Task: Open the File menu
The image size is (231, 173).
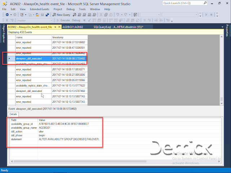Action: 4,9
